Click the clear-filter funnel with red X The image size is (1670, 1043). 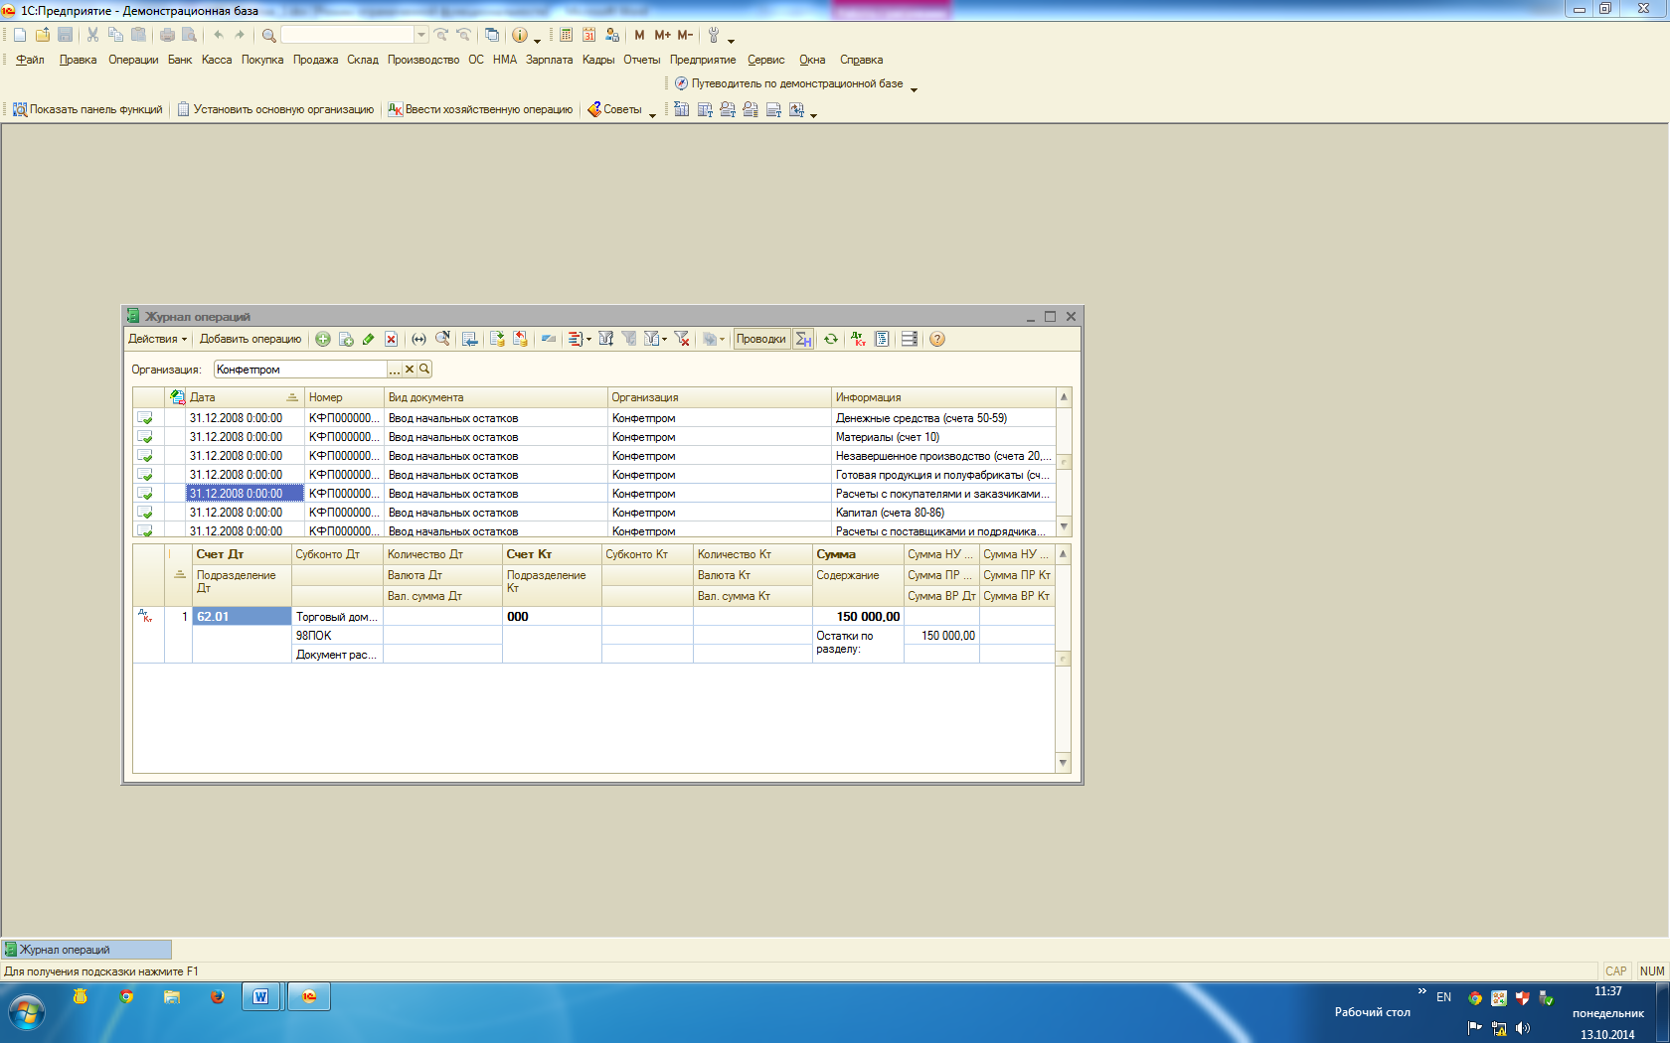pos(682,339)
